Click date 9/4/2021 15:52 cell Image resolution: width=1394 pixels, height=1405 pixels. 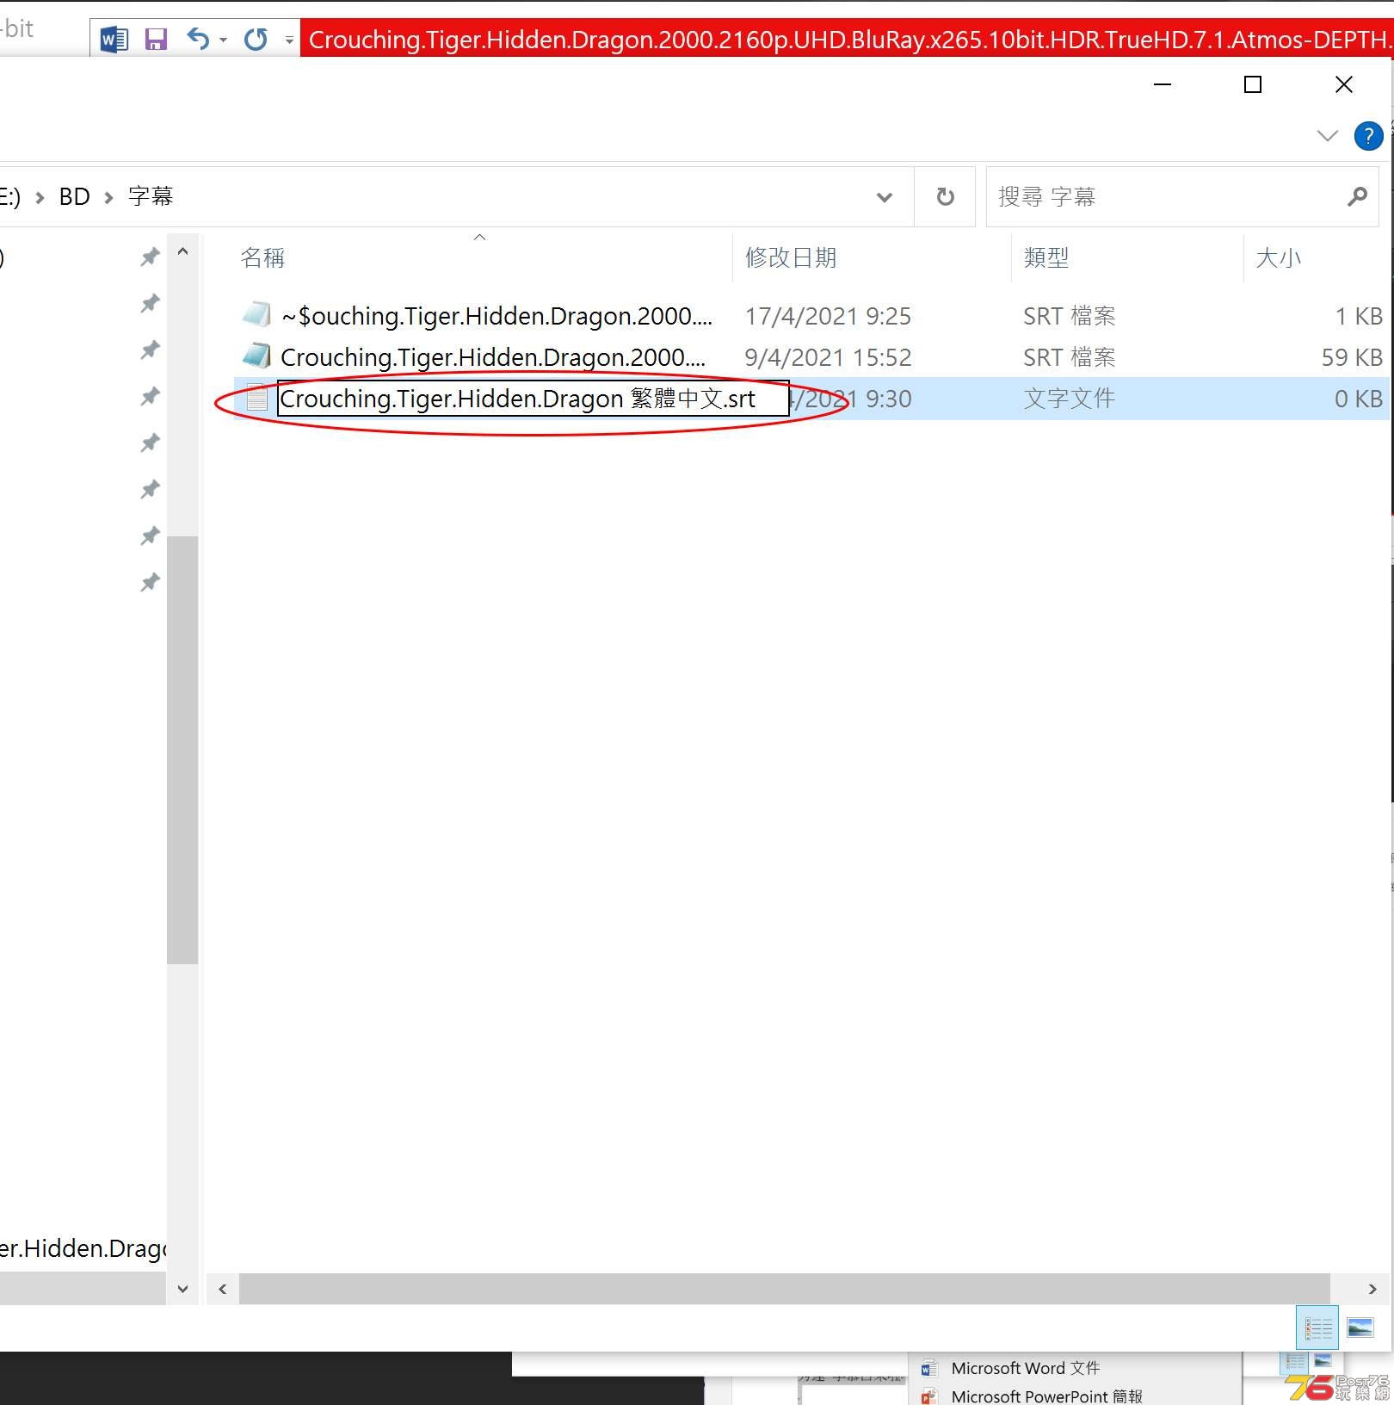pos(828,357)
